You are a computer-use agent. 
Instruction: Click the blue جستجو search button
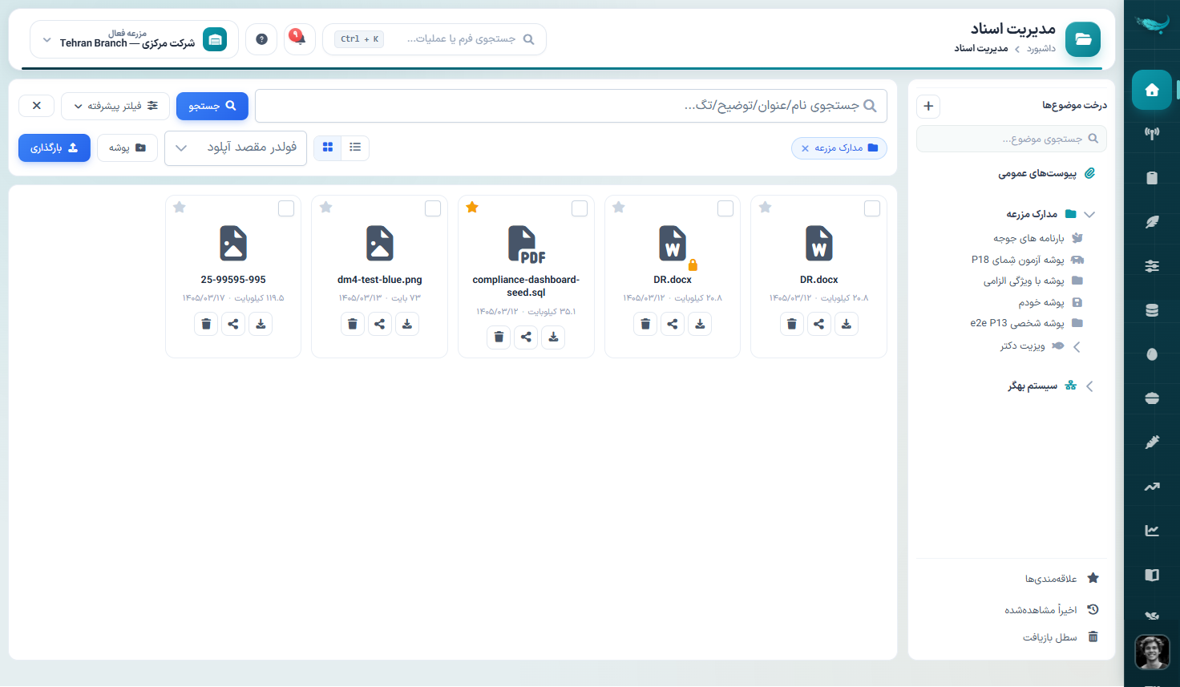click(212, 106)
